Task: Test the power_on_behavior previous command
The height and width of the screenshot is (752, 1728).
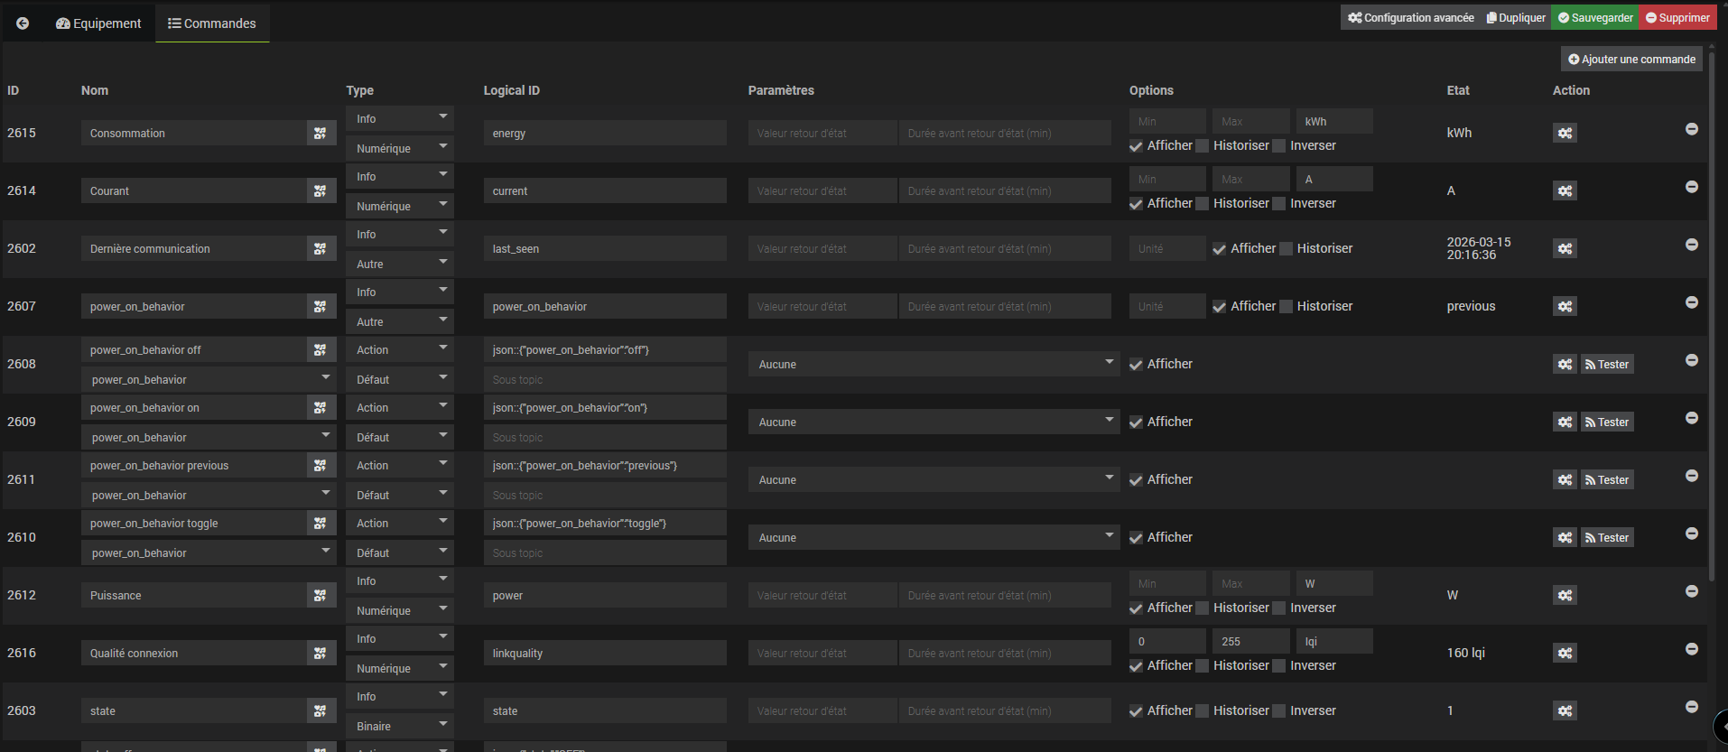Action: (1607, 479)
